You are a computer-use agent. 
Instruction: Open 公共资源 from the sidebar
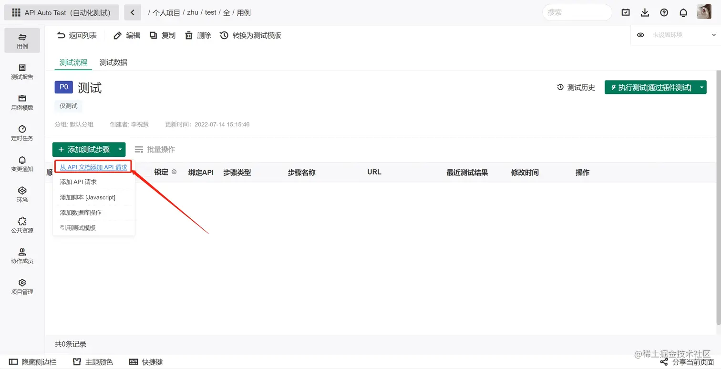pyautogui.click(x=22, y=225)
